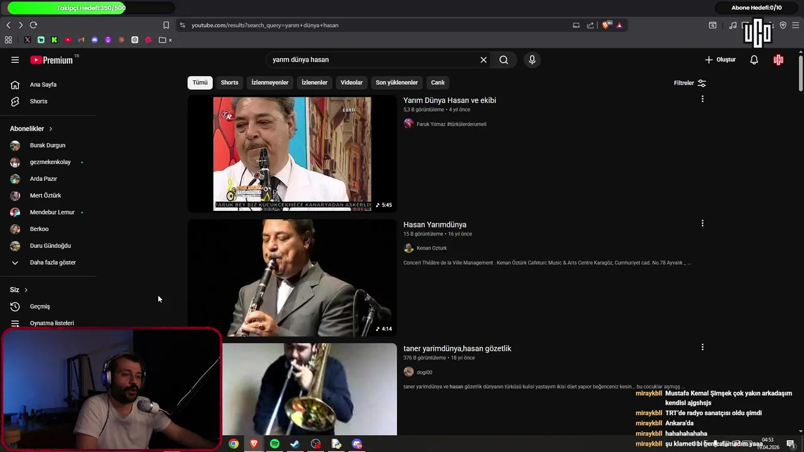Open the share page icon in address bar
The width and height of the screenshot is (804, 452).
590,25
